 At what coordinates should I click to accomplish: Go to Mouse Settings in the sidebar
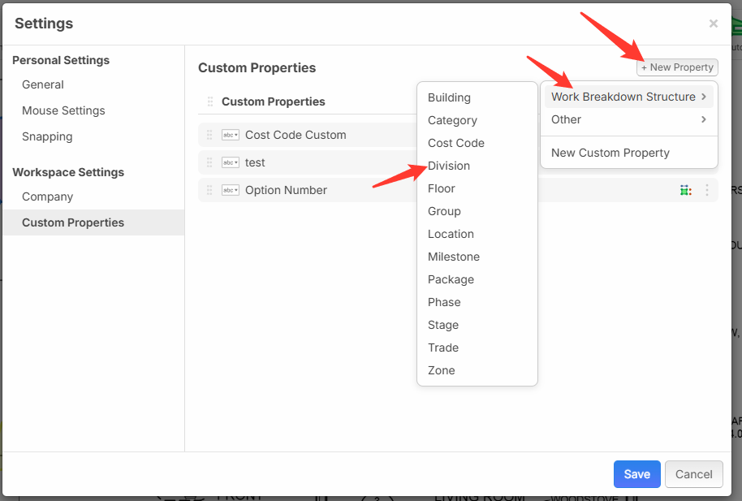coord(63,110)
